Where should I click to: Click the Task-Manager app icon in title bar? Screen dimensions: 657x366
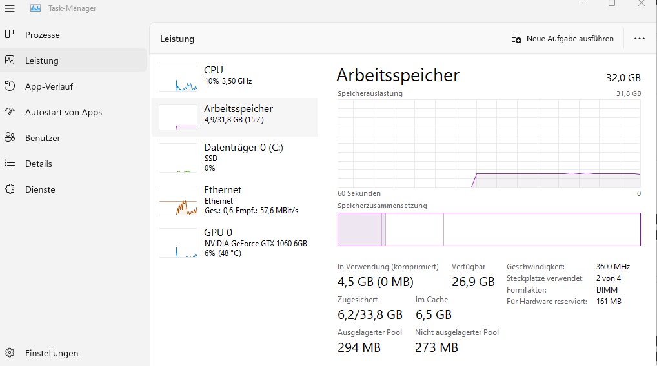tap(35, 8)
